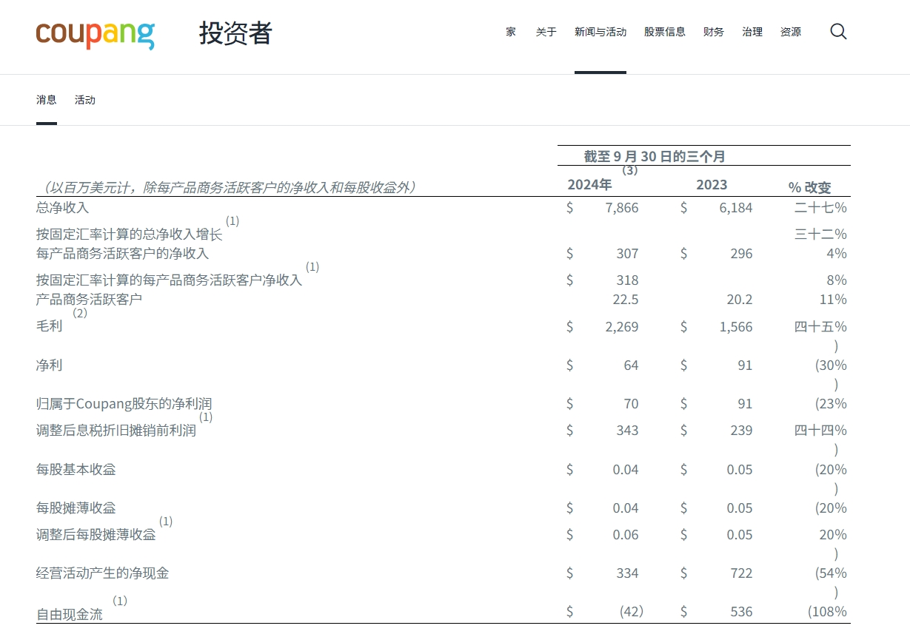This screenshot has width=910, height=637.
Task: Go to the 财务 section
Action: [714, 32]
